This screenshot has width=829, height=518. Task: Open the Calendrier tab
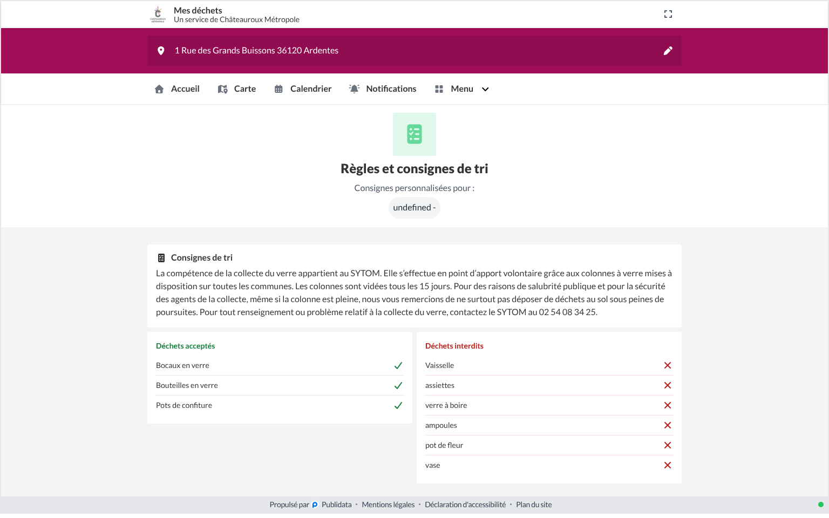point(303,89)
